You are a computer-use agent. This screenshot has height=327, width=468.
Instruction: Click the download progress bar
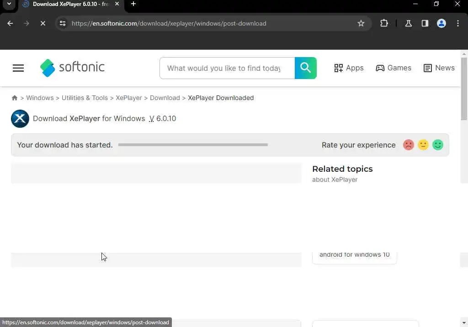pyautogui.click(x=193, y=145)
